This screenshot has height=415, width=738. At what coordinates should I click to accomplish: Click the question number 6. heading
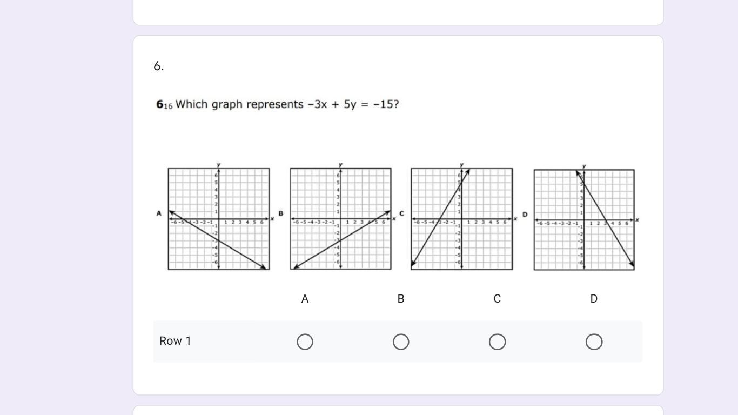[158, 66]
